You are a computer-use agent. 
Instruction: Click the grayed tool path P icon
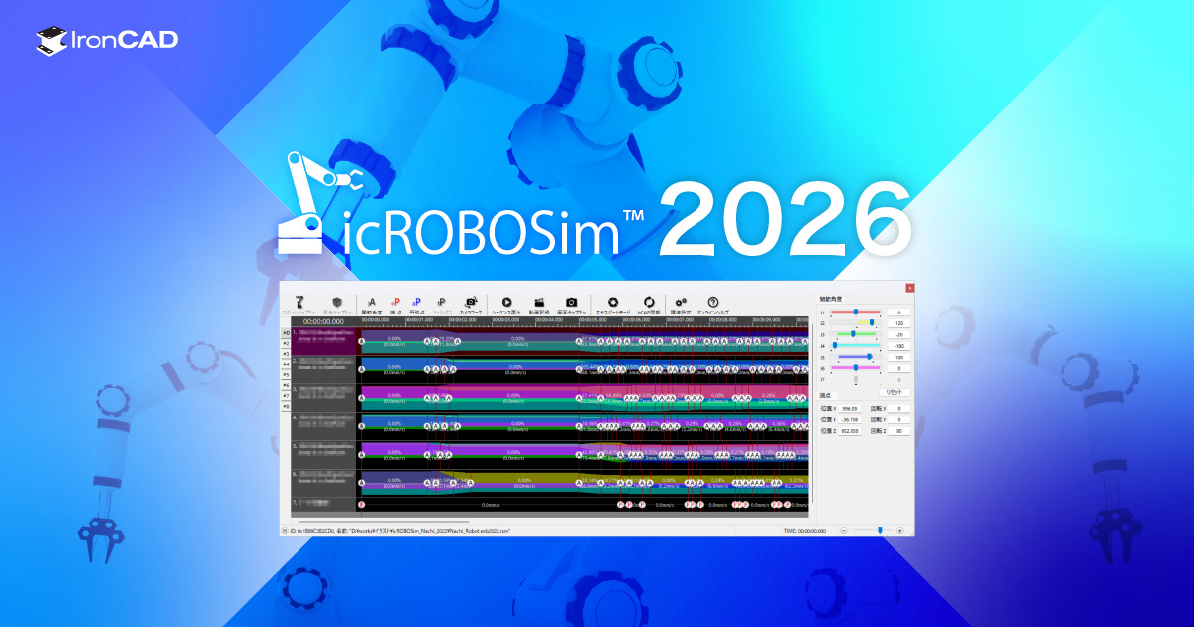(x=441, y=302)
